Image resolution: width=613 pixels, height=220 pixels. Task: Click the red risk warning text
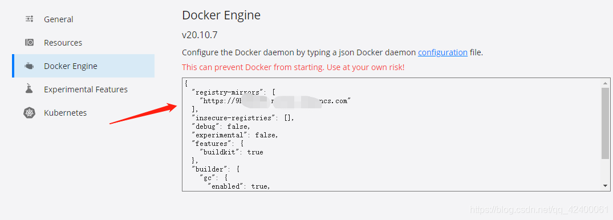[293, 67]
